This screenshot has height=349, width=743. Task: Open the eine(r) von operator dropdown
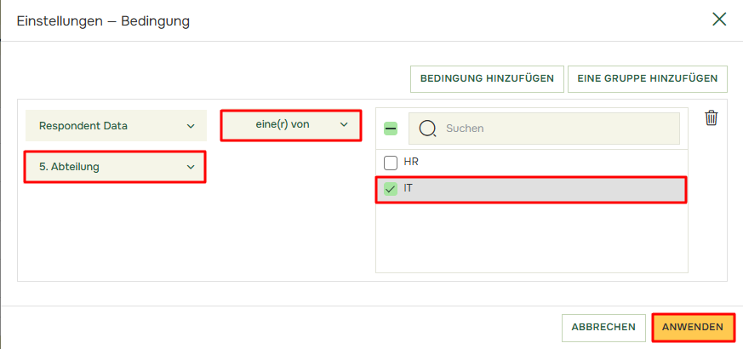(290, 125)
